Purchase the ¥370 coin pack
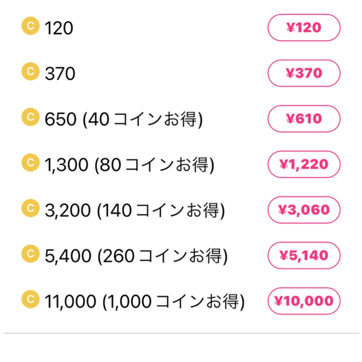The height and width of the screenshot is (362, 362). point(304,73)
